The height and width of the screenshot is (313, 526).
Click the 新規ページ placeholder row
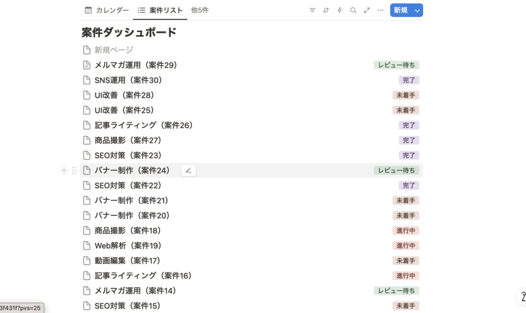[x=114, y=50]
